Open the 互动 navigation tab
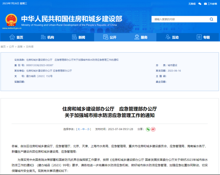This screenshot has width=220, height=175. [x=172, y=37]
